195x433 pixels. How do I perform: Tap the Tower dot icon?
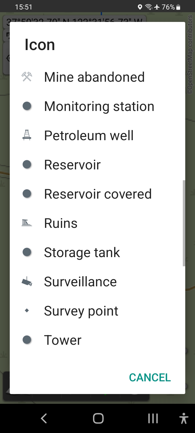coord(27,340)
